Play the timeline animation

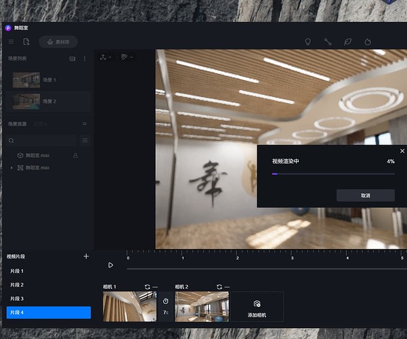tap(110, 265)
